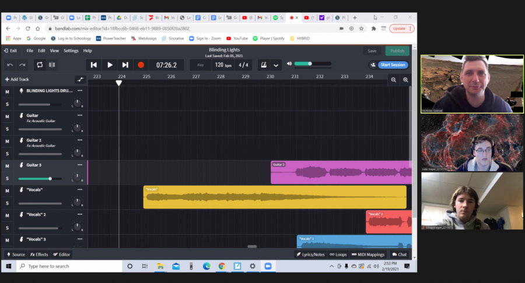This screenshot has height=283, width=525.
Task: Click the split region tool icon
Action: point(52,65)
